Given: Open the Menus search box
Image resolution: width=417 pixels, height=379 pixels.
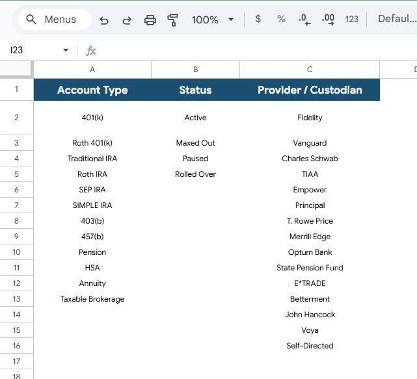Looking at the screenshot, I should point(55,20).
